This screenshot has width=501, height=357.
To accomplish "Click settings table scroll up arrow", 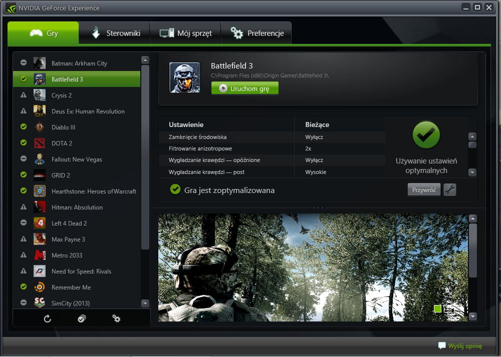I will 472,136.
